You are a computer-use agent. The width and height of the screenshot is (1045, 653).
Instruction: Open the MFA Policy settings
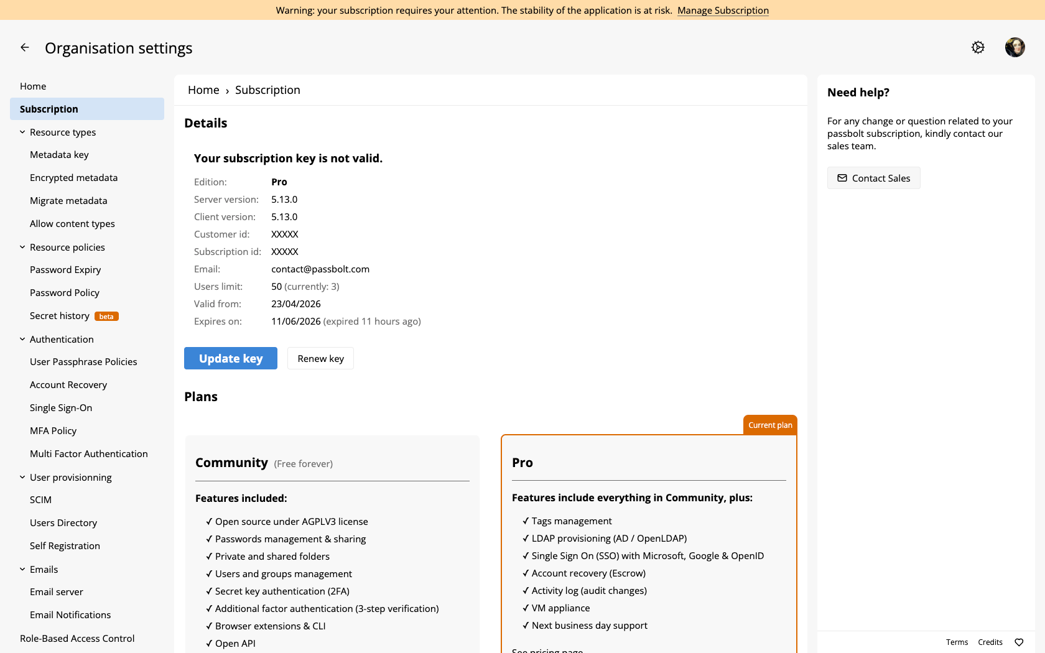pos(53,430)
